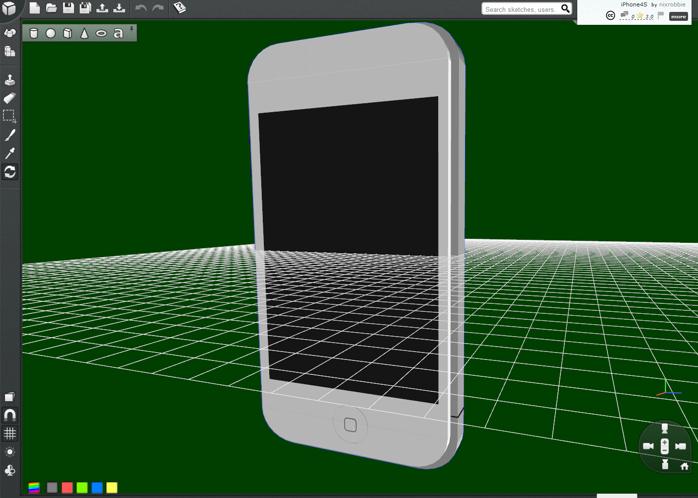The height and width of the screenshot is (498, 698).
Task: Click the Search sketches input field
Action: [521, 9]
